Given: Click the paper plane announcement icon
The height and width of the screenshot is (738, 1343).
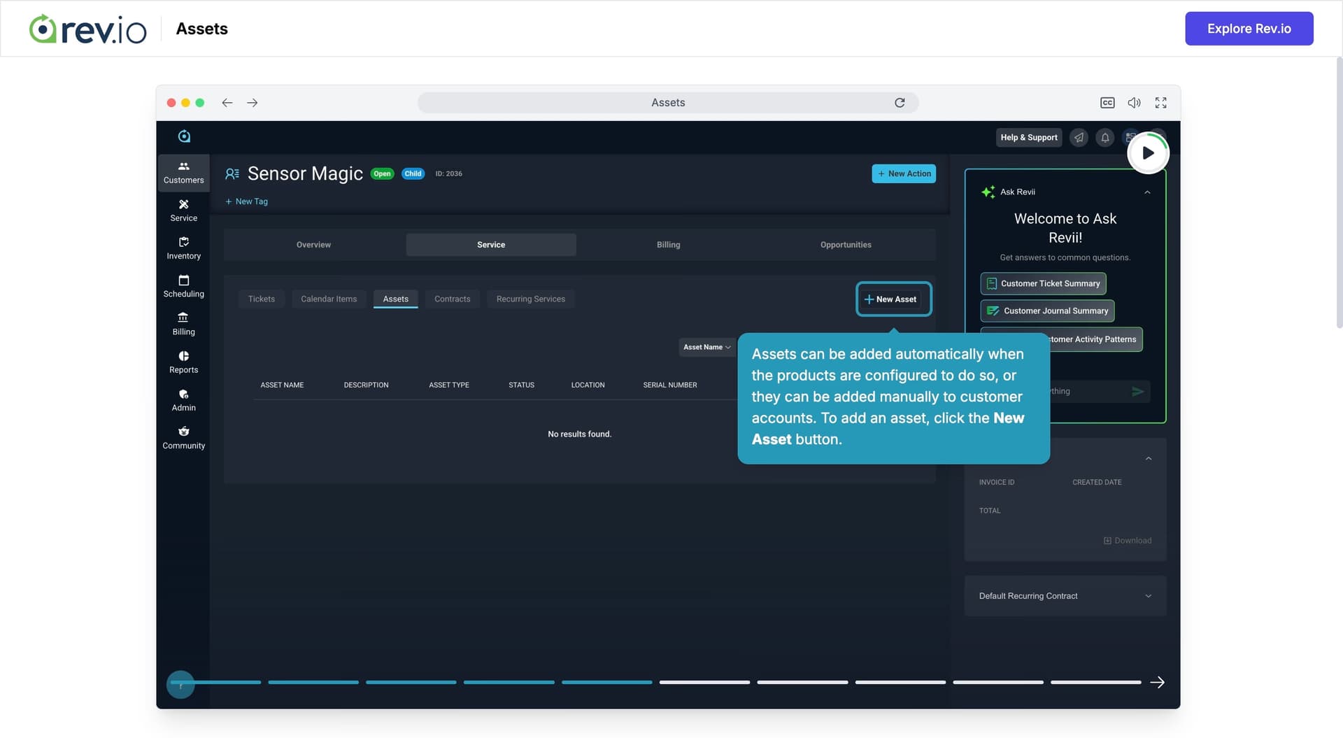Looking at the screenshot, I should tap(1079, 137).
